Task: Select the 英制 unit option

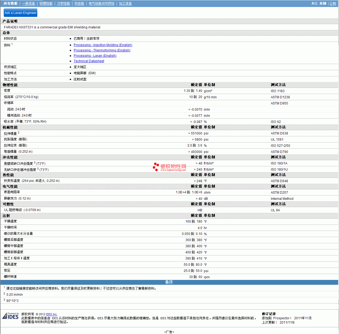Action: pos(323,3)
